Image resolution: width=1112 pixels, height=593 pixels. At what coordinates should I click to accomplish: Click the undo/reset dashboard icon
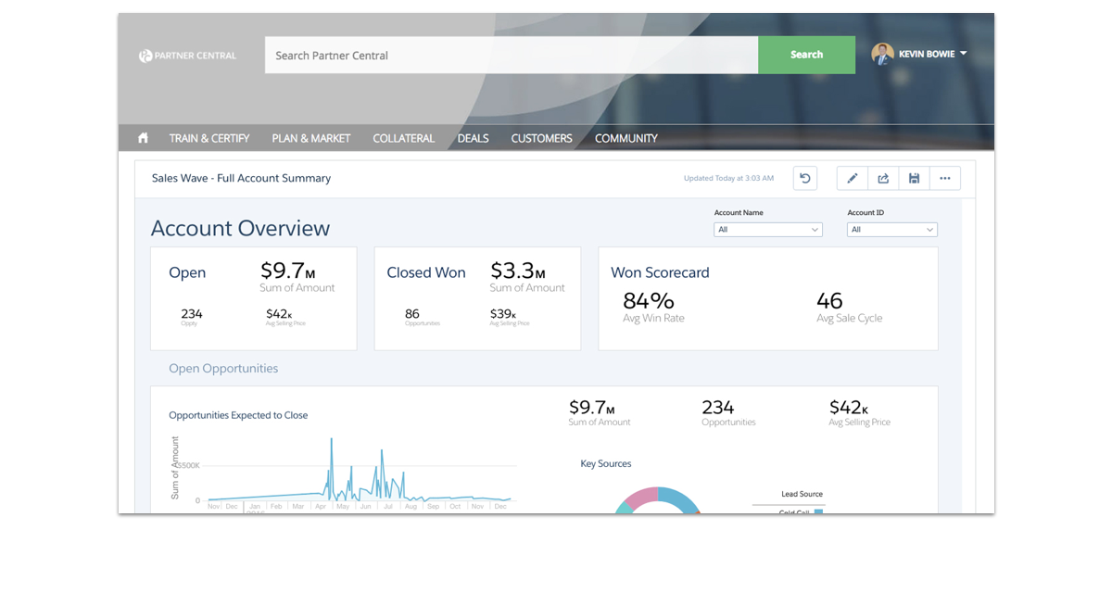(805, 179)
